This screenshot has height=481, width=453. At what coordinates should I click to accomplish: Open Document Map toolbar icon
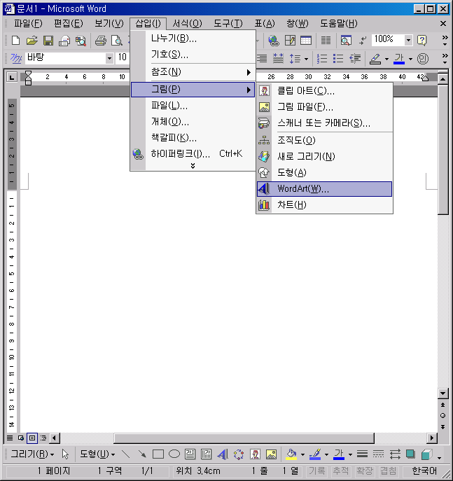[x=346, y=41]
